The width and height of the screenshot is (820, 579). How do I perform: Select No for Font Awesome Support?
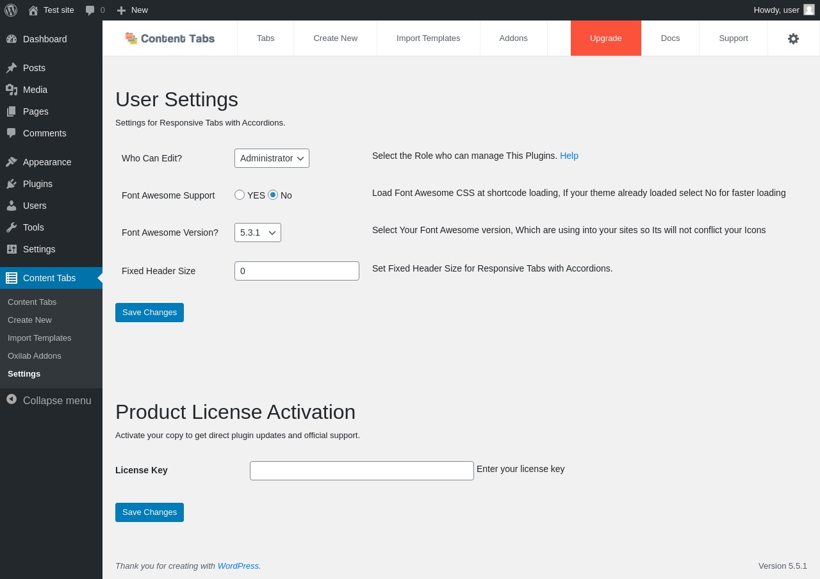click(x=273, y=195)
